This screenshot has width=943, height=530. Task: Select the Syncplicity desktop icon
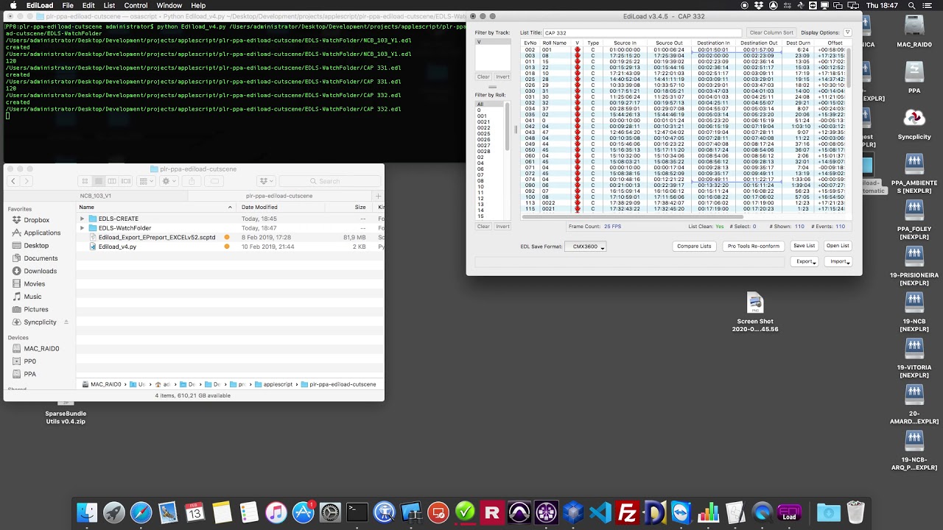point(914,124)
